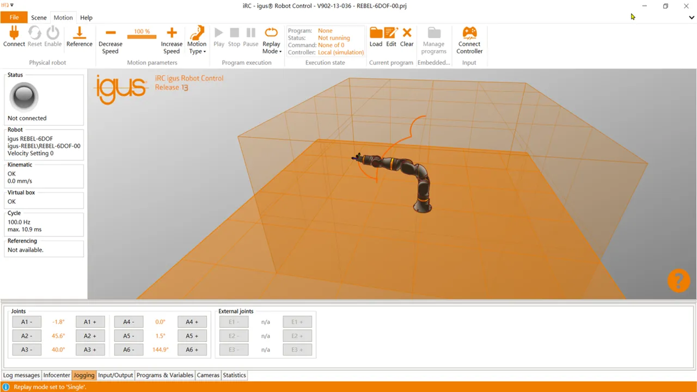Click the A3 joint value 40.0°
697x392 pixels.
(58, 350)
